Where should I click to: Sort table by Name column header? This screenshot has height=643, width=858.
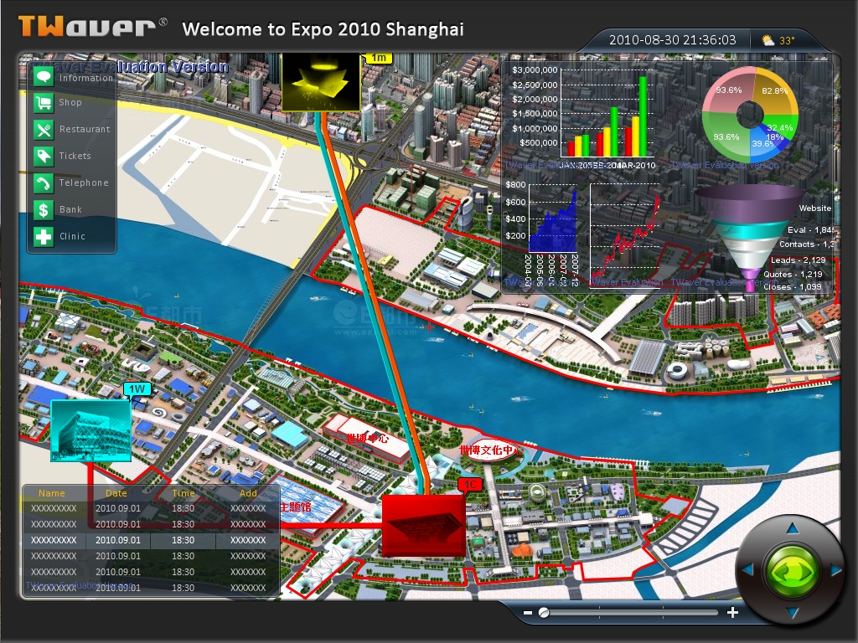51,493
